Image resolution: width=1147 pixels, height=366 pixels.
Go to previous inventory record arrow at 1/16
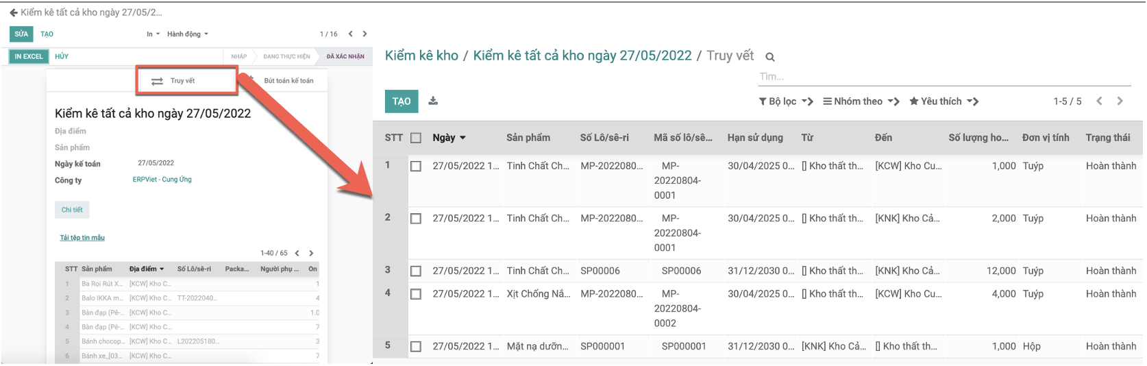tap(351, 34)
